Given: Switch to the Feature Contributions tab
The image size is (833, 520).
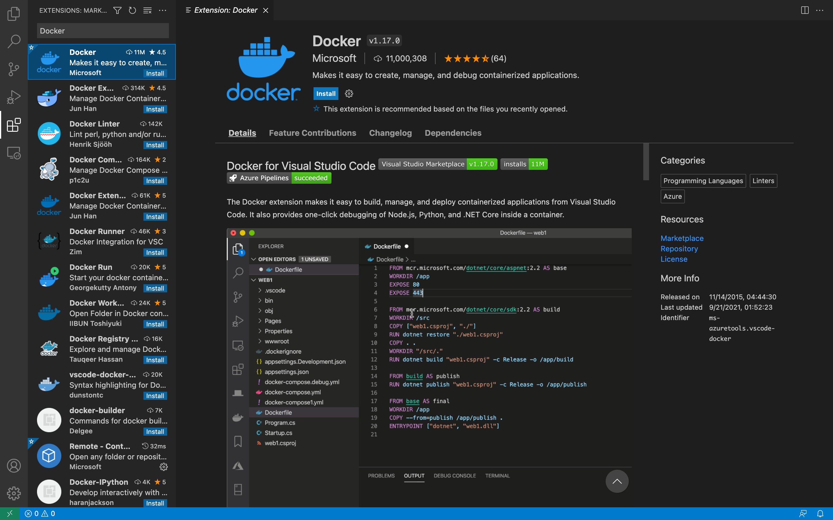Looking at the screenshot, I should pyautogui.click(x=312, y=133).
